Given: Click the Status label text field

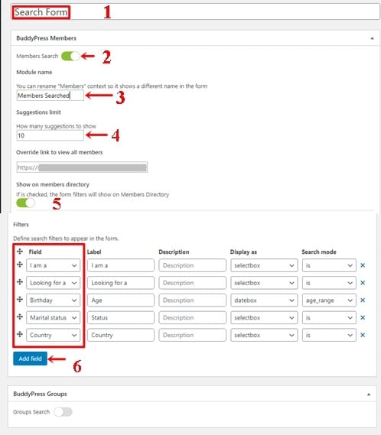Looking at the screenshot, I should (x=121, y=318).
